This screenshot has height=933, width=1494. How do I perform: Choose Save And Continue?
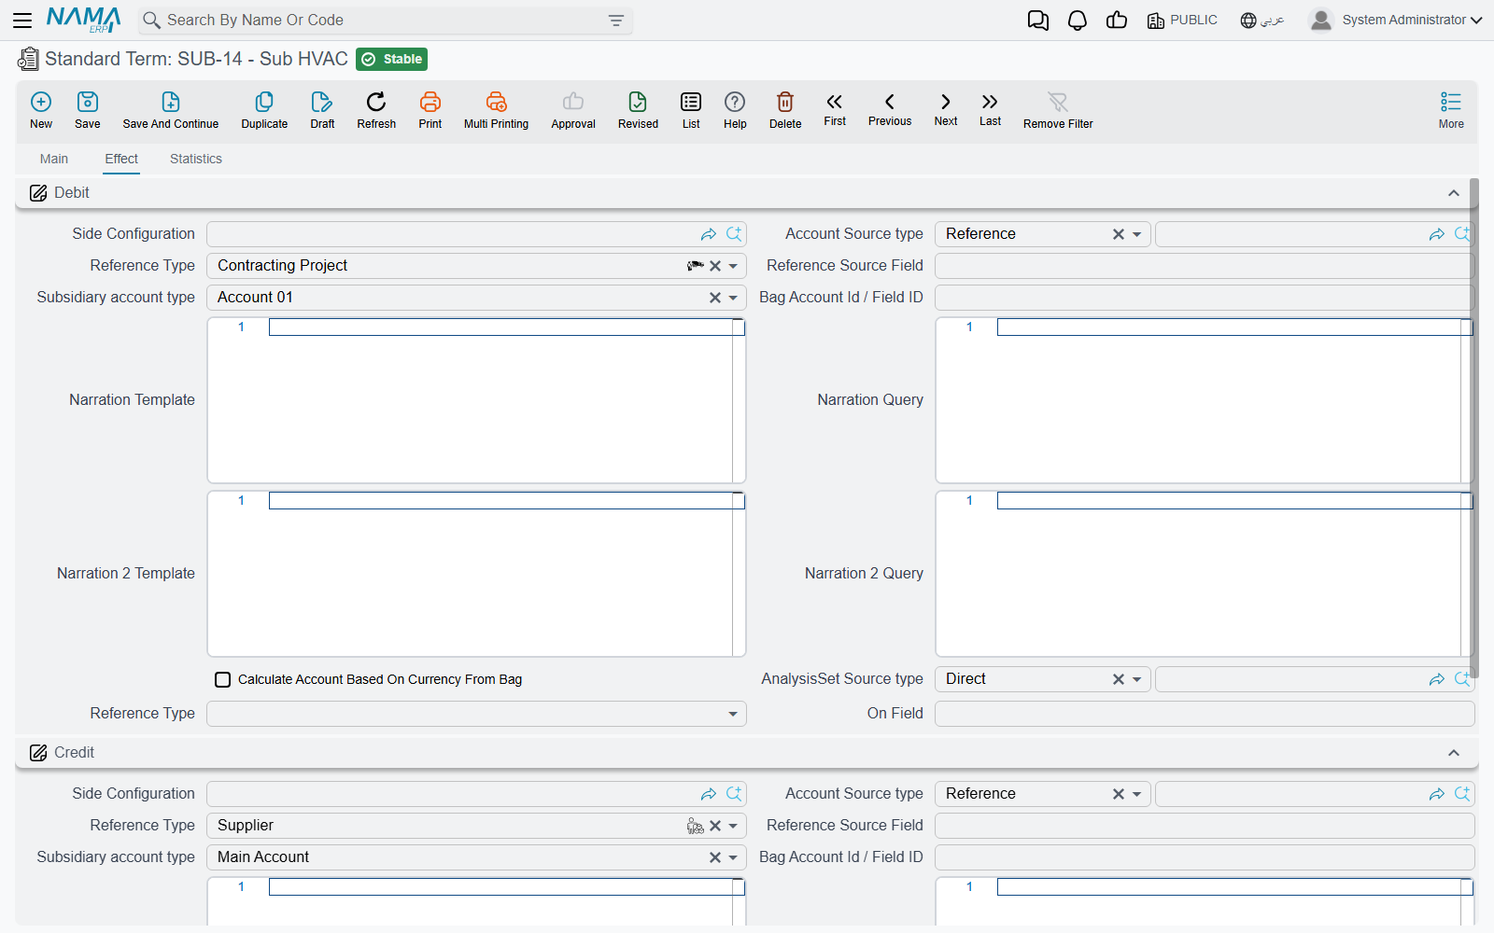click(171, 110)
